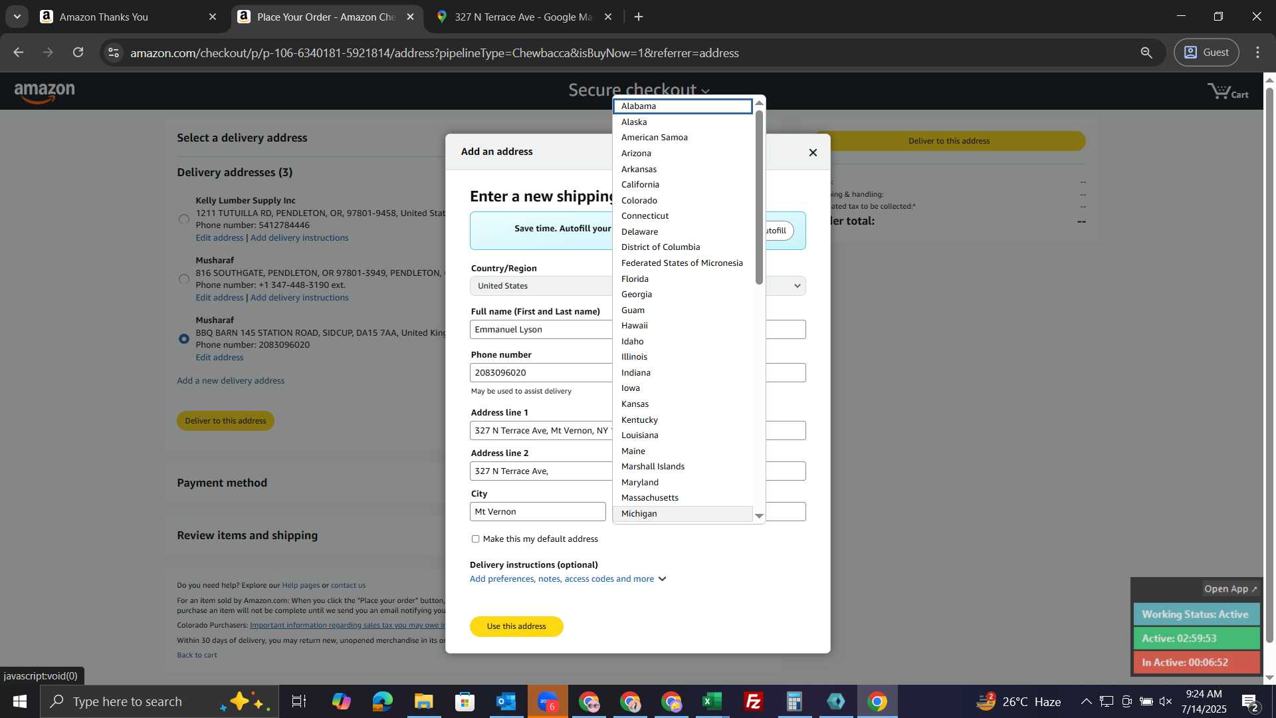
Task: Select Musharaf BBQ Barn address radio
Action: [184, 338]
